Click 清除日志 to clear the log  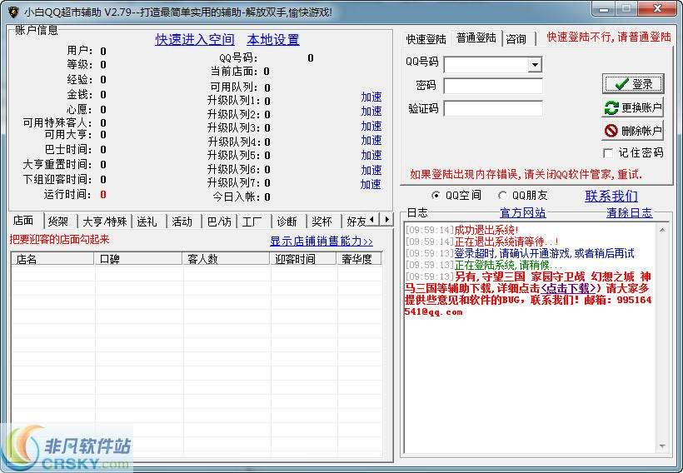(x=630, y=212)
